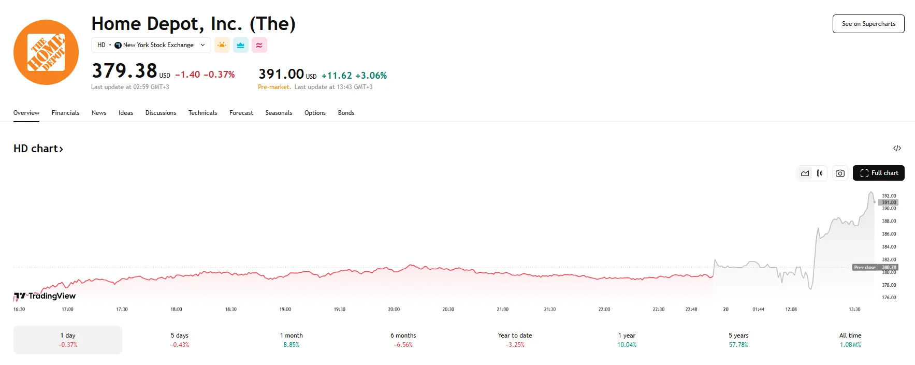Take a chart snapshot with camera icon

840,173
